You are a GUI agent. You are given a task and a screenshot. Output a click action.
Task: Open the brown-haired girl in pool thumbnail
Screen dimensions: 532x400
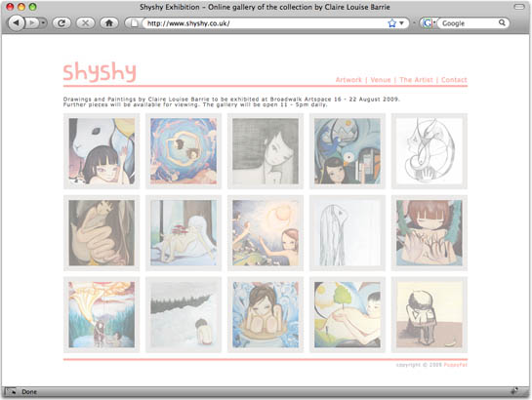click(430, 233)
